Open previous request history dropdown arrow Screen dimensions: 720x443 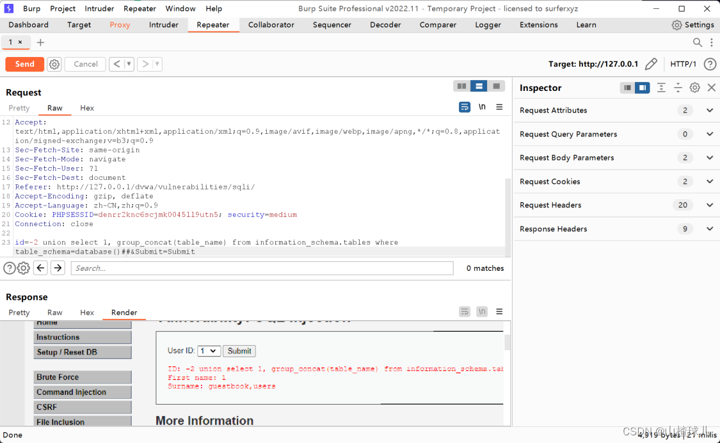click(129, 64)
